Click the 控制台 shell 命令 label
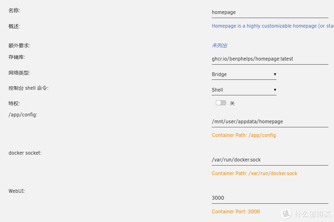The height and width of the screenshot is (222, 334). coord(28,88)
